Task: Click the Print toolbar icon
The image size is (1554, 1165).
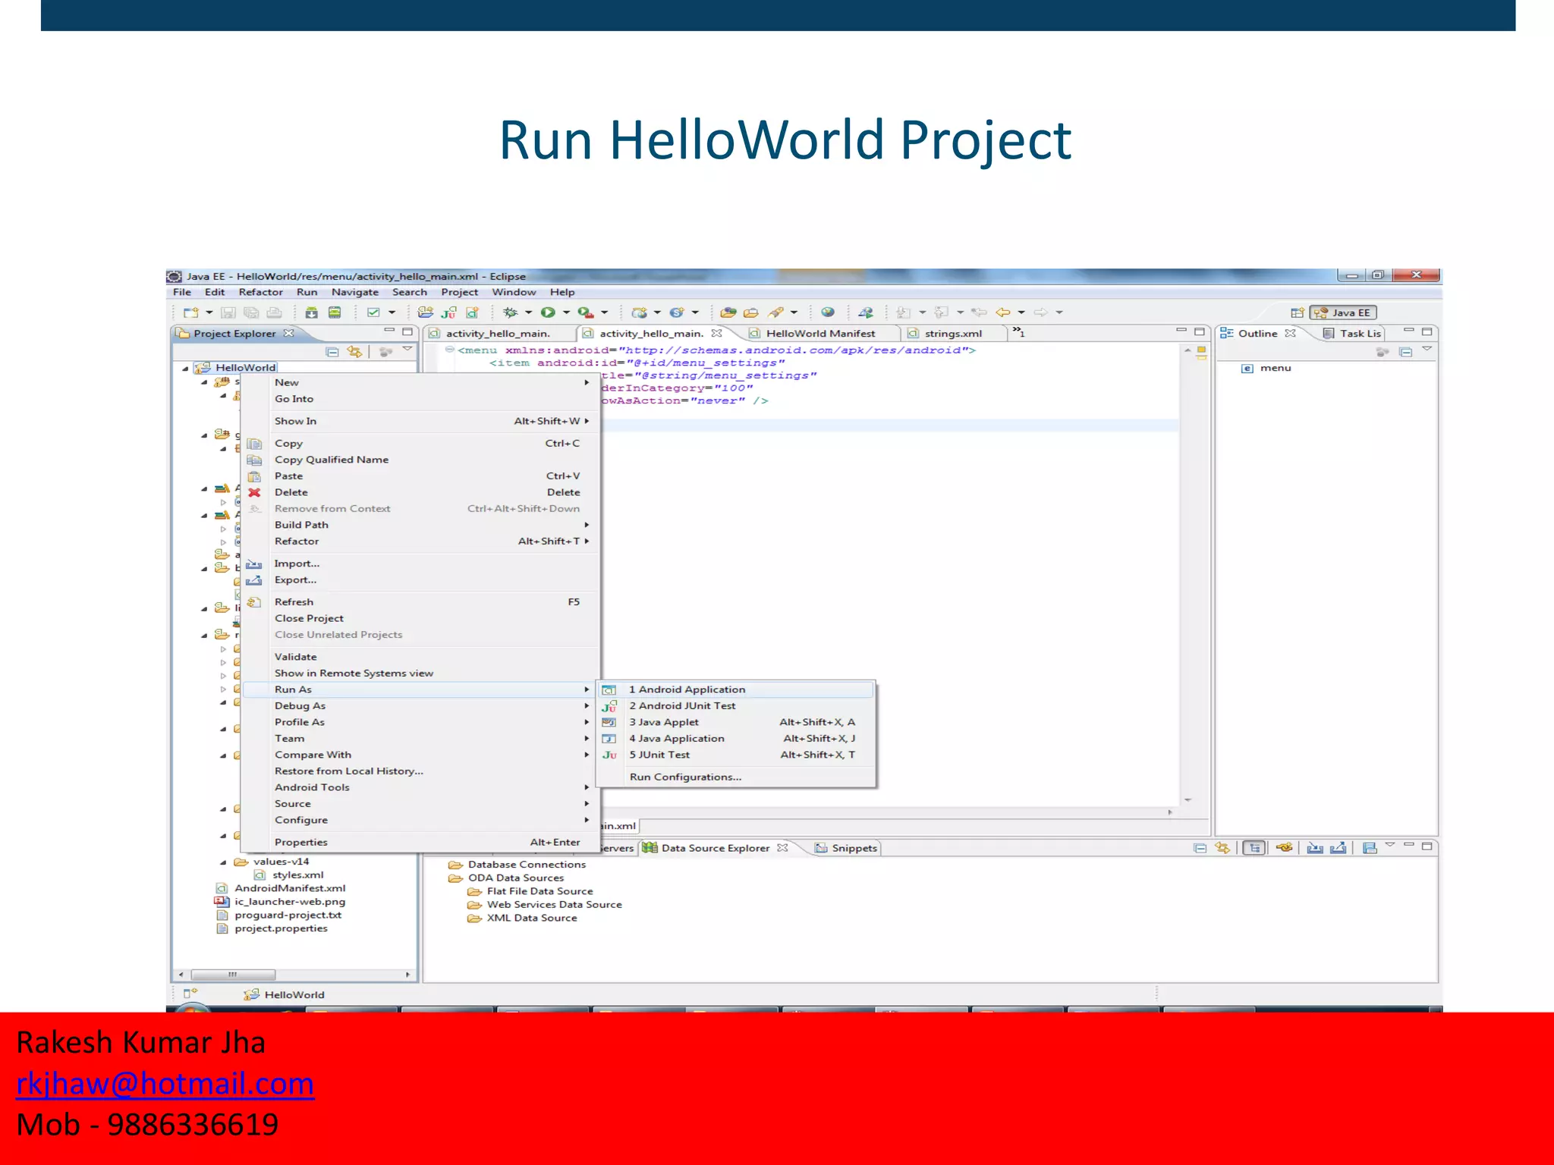Action: 274,312
